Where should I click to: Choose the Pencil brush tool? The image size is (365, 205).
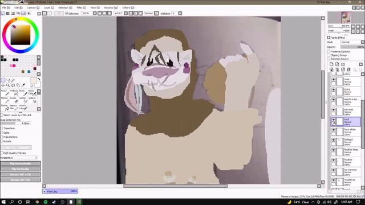(x=5, y=92)
